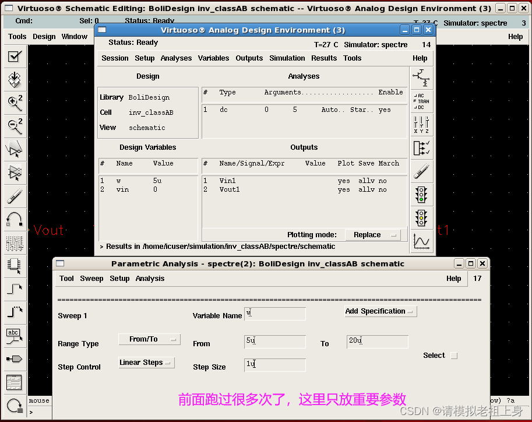Select design variable row vin 0
This screenshot has width=532, height=422.
[148, 189]
